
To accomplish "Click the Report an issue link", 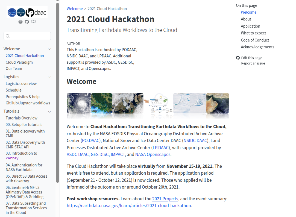I will 253,63.
